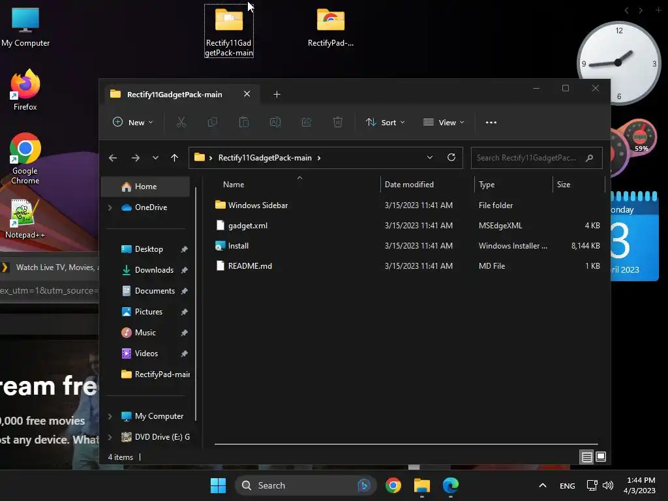Open Home in navigation pane
The width and height of the screenshot is (668, 501).
pos(145,187)
